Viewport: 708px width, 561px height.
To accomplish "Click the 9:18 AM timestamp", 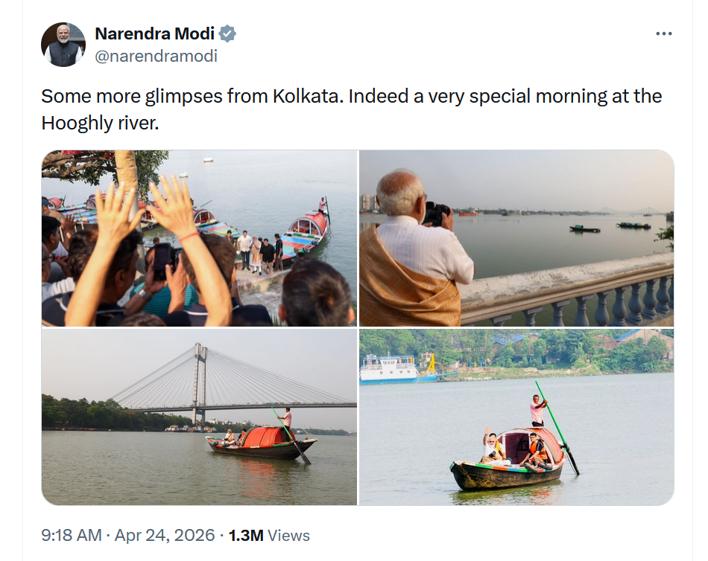I will point(72,535).
